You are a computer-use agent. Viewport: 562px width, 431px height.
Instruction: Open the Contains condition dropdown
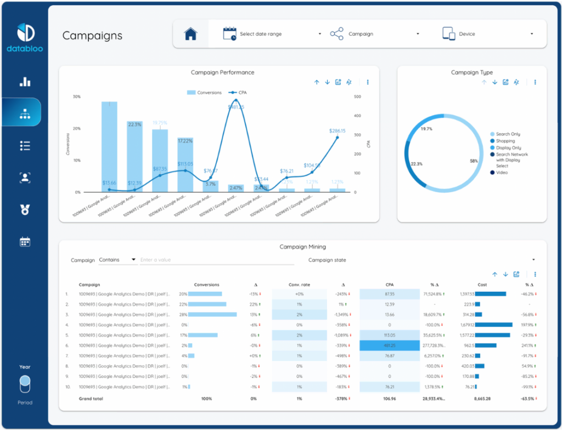click(x=117, y=260)
